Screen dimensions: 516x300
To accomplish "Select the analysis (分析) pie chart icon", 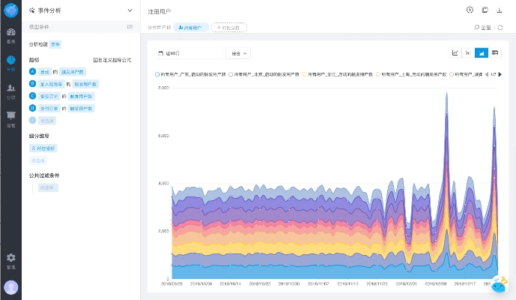I will coord(10,62).
